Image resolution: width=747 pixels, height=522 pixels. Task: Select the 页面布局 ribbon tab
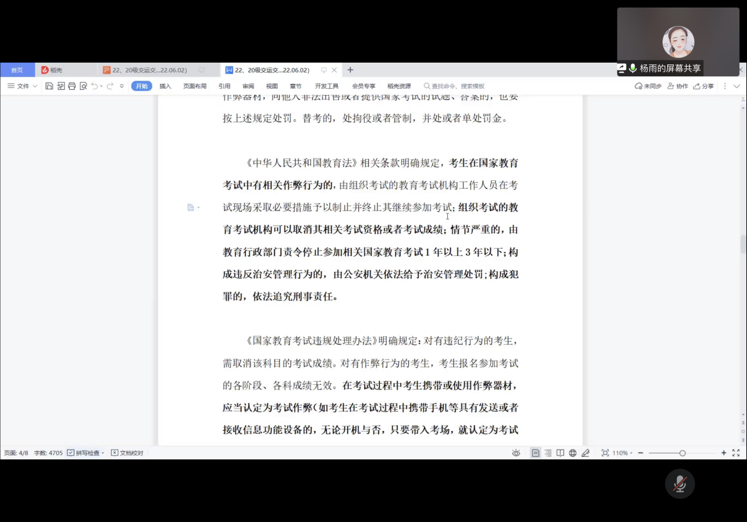(x=194, y=86)
